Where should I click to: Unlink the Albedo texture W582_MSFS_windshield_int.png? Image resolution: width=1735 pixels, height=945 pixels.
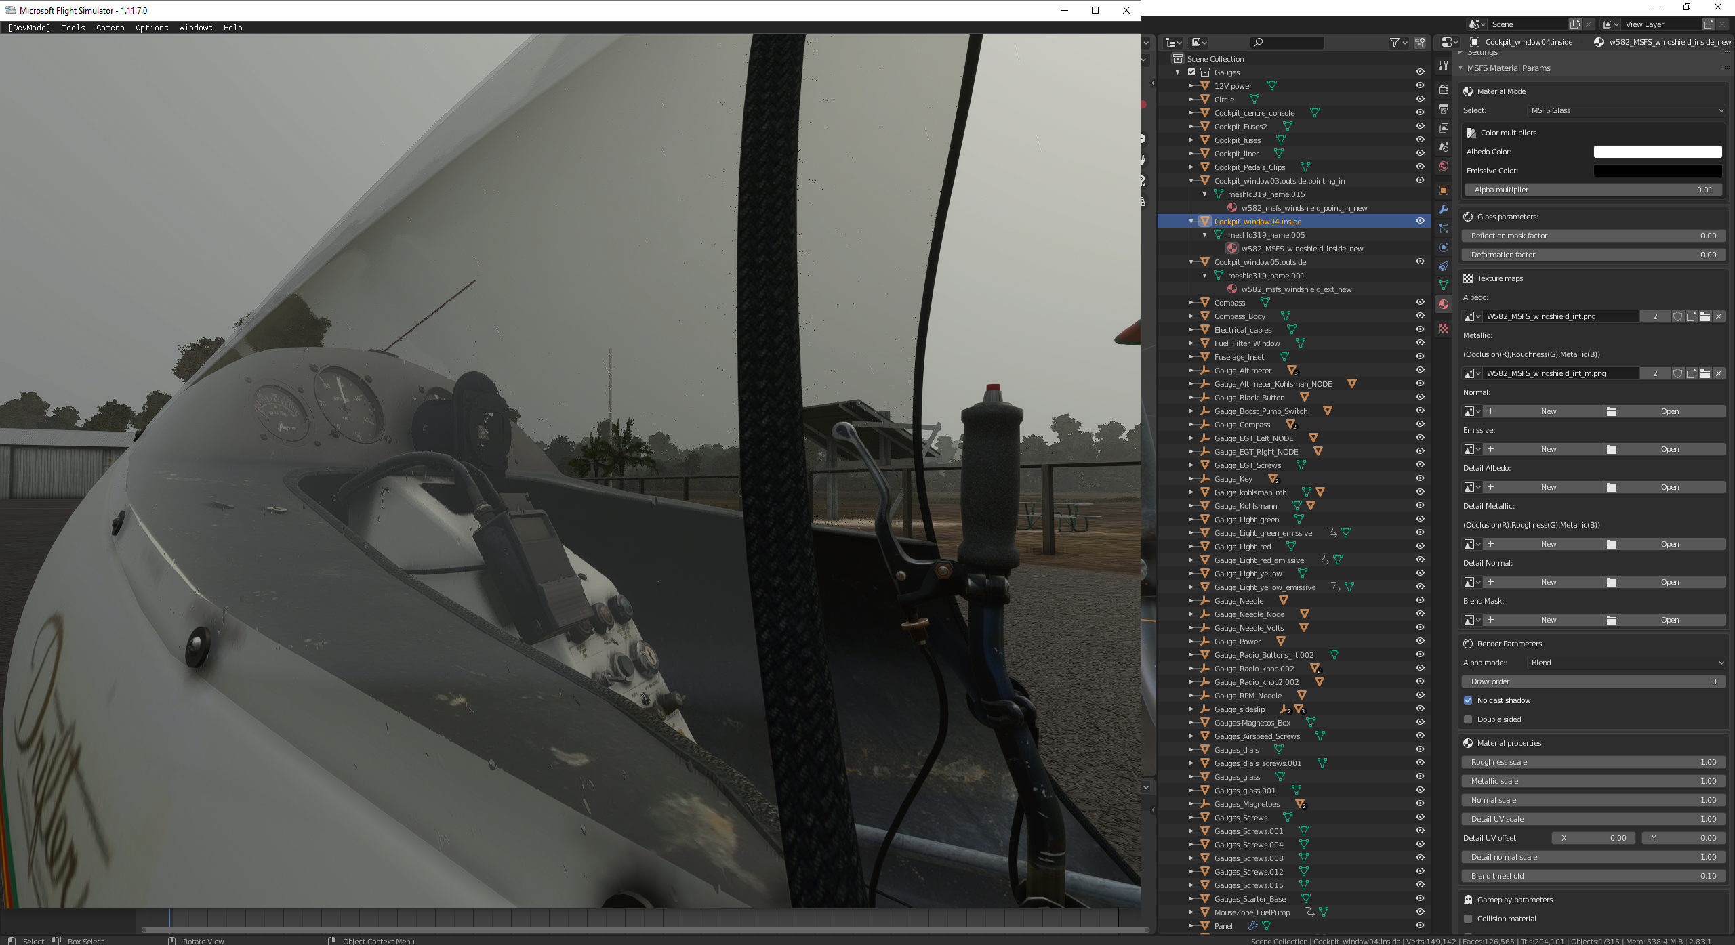coord(1719,316)
